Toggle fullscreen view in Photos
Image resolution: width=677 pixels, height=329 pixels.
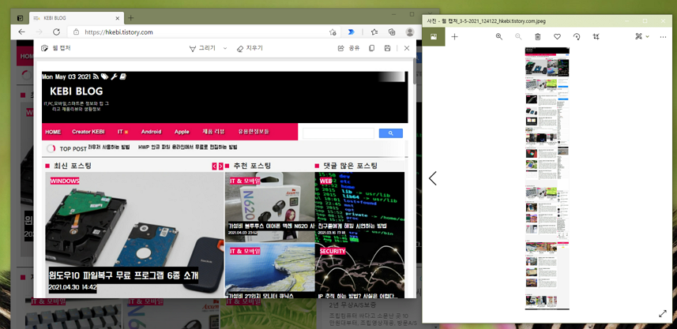pyautogui.click(x=663, y=314)
